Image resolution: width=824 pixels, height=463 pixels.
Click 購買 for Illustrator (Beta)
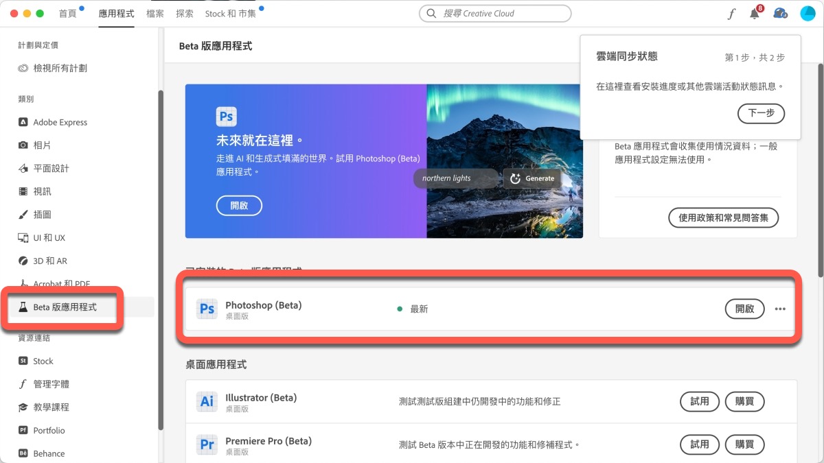click(745, 401)
